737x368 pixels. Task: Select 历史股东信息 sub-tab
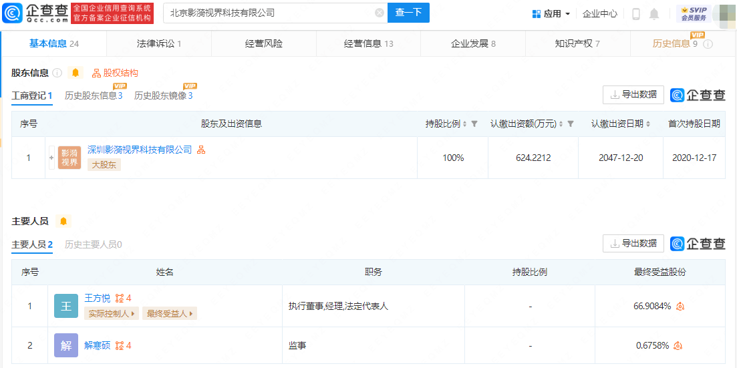tap(94, 96)
